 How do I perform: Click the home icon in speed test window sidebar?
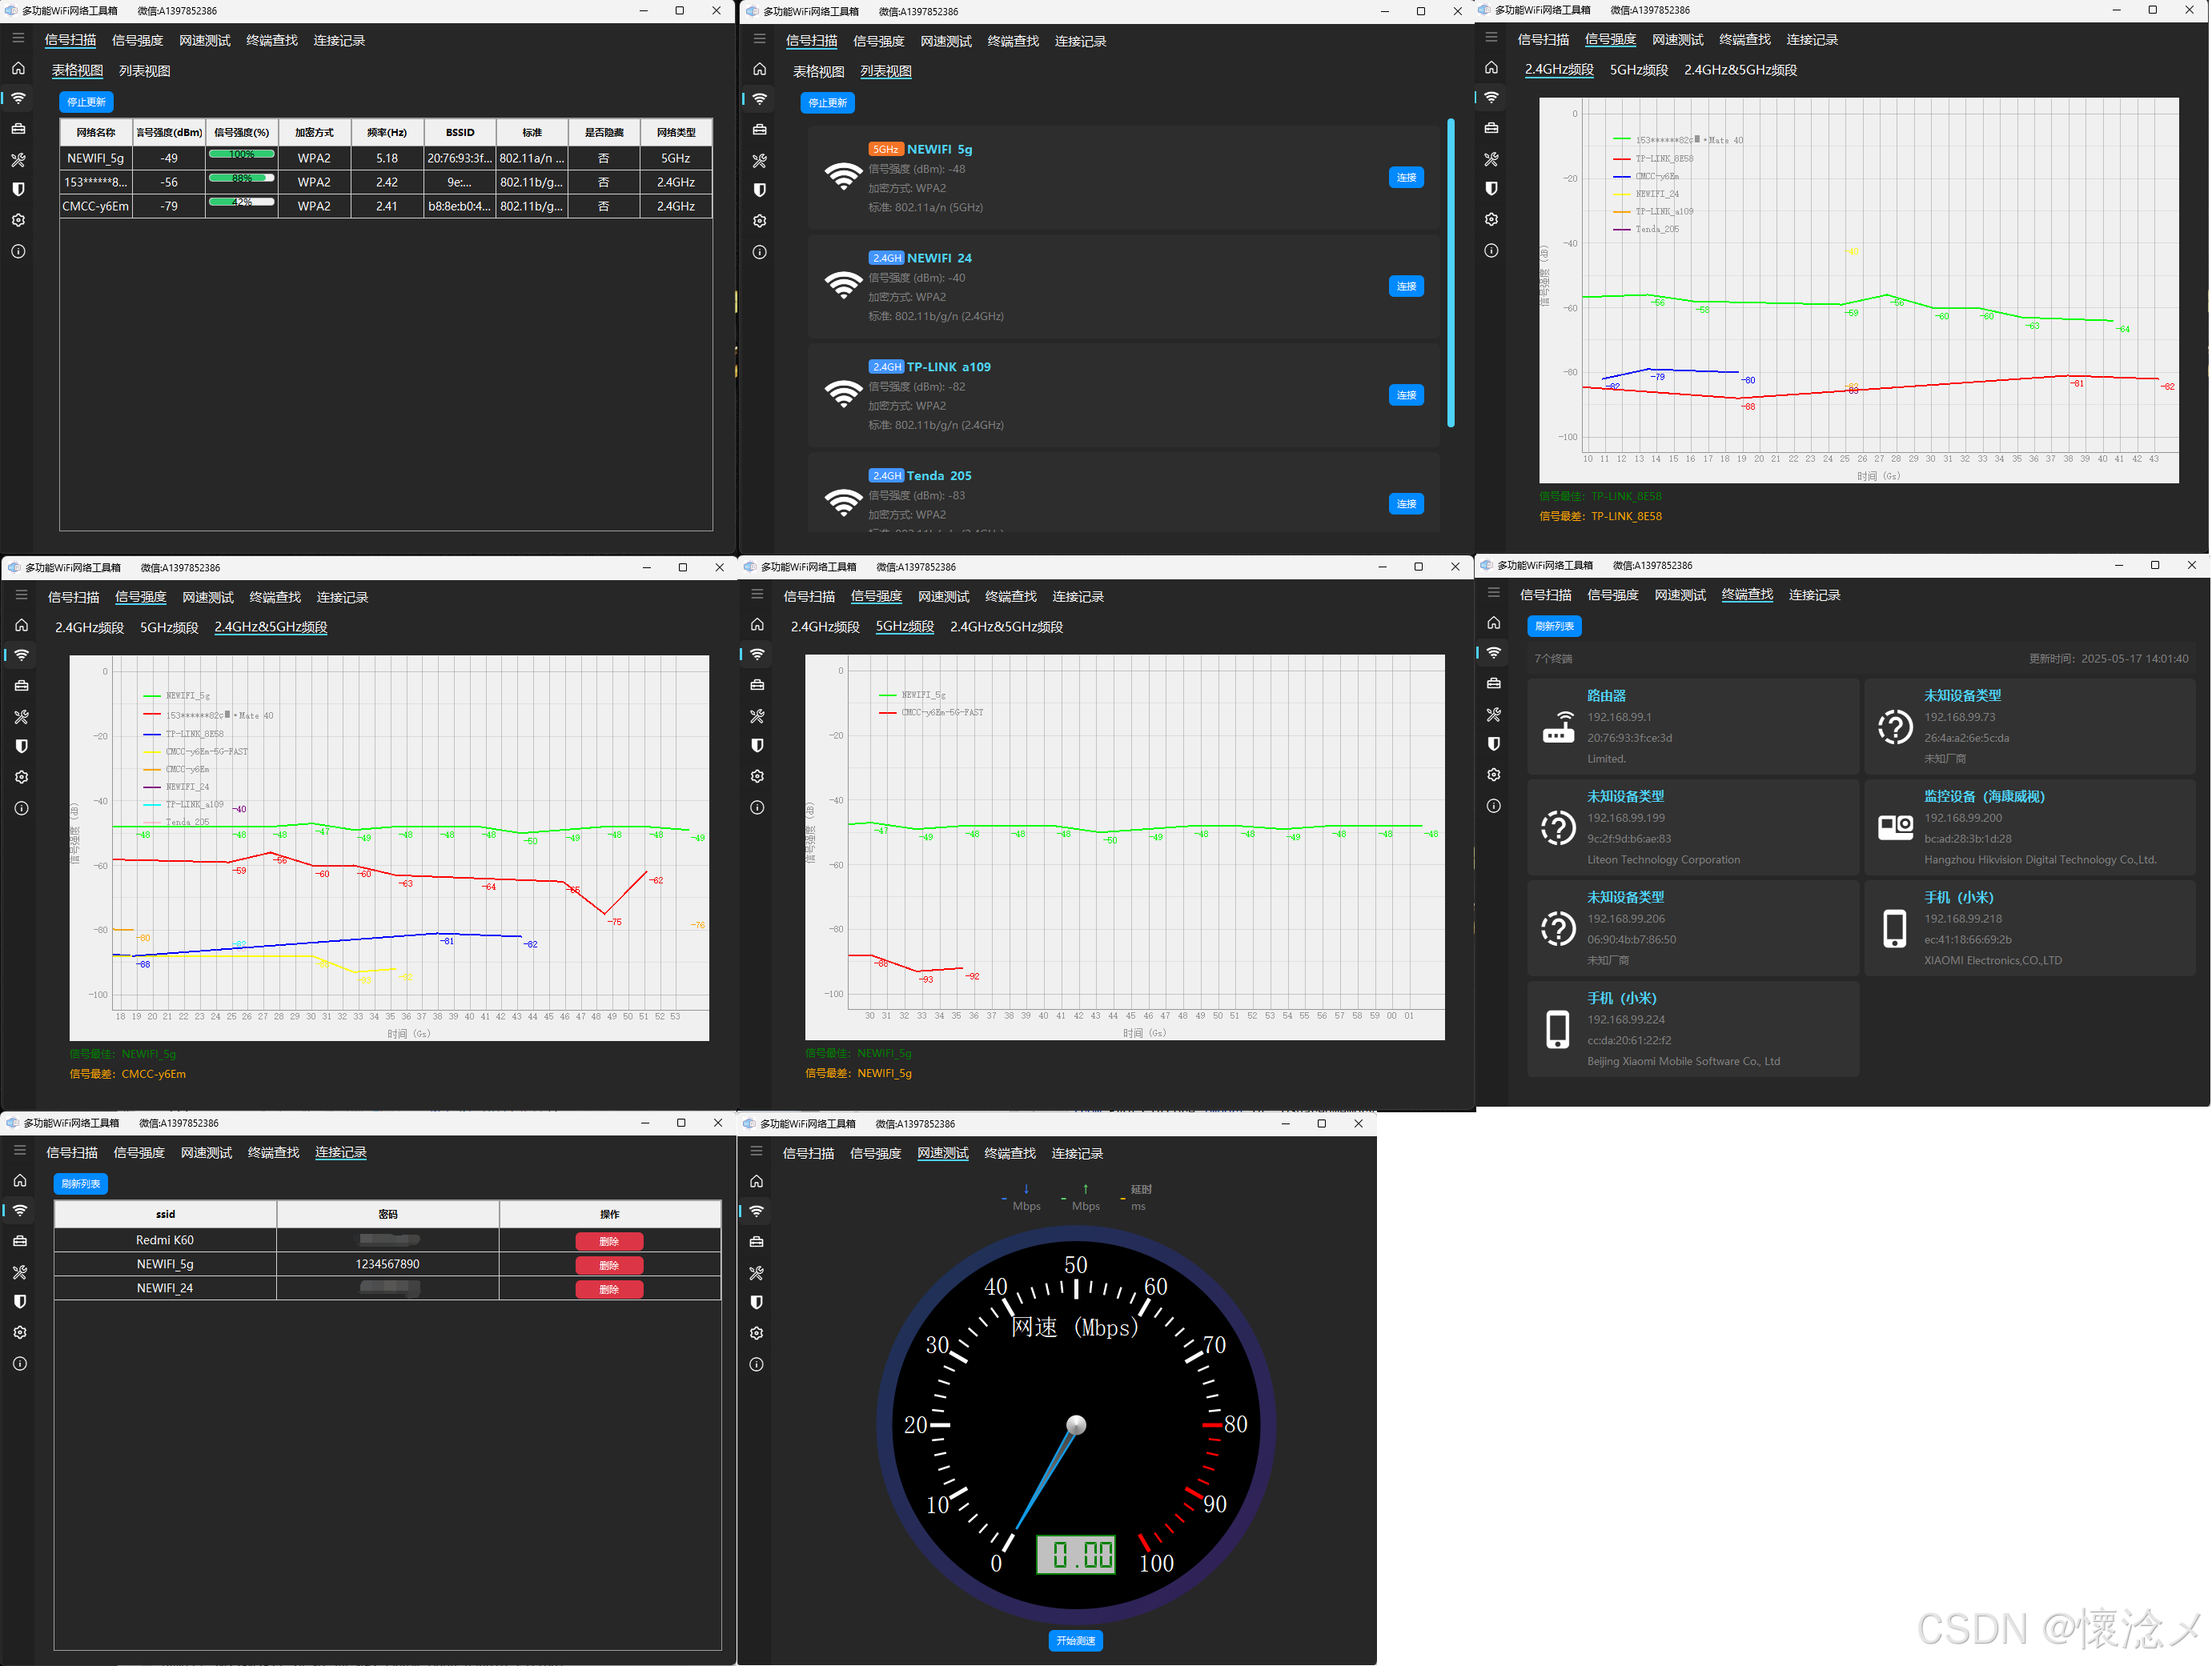pyautogui.click(x=756, y=1181)
